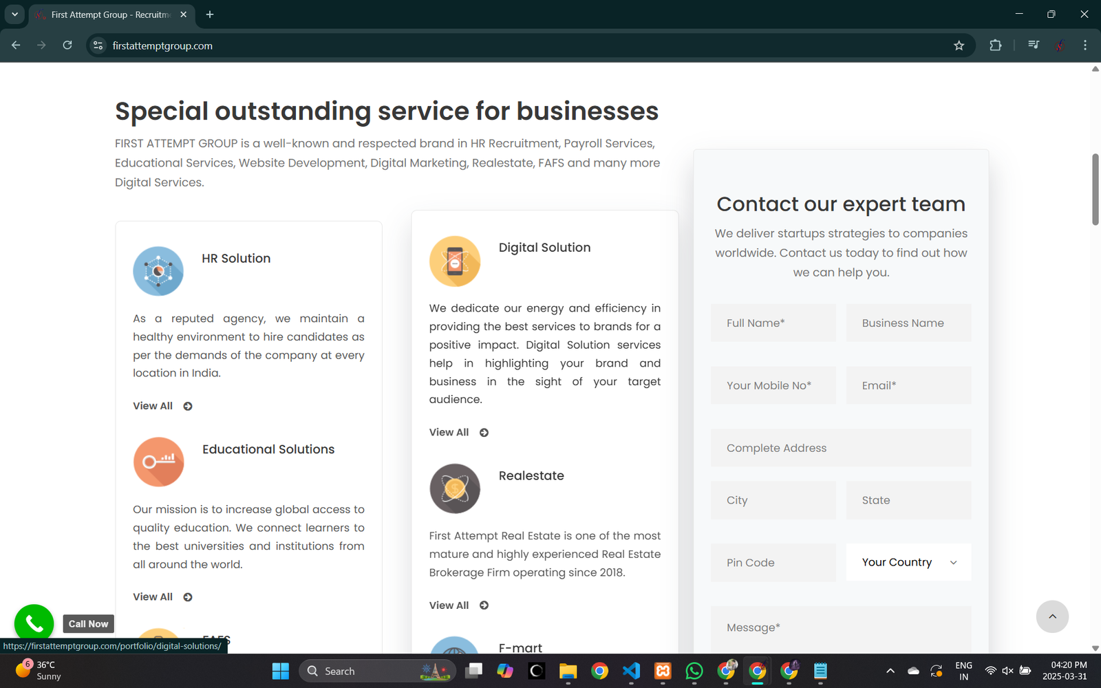Click the HR Solution service icon

pos(158,271)
